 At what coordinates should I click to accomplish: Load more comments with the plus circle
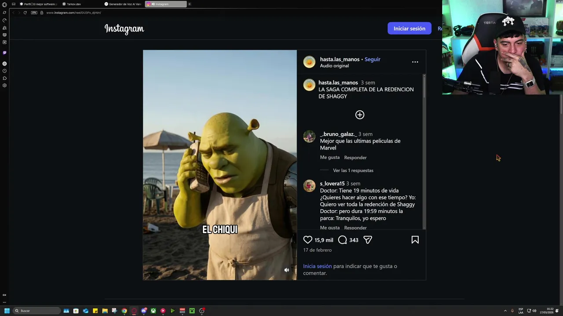pyautogui.click(x=360, y=115)
